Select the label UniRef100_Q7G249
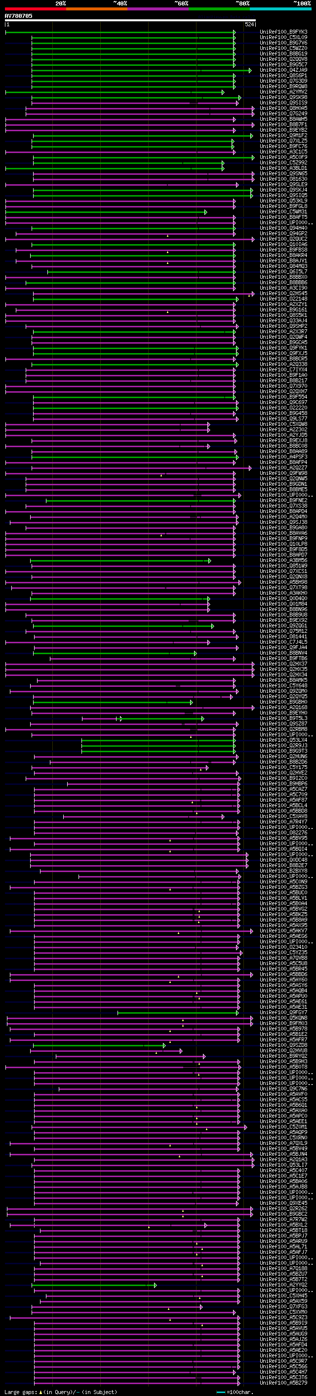This screenshot has height=1396, width=316. (283, 114)
